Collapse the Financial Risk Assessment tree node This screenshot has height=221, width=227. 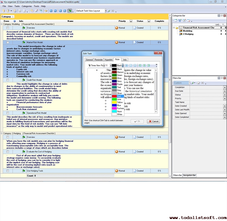(174, 28)
